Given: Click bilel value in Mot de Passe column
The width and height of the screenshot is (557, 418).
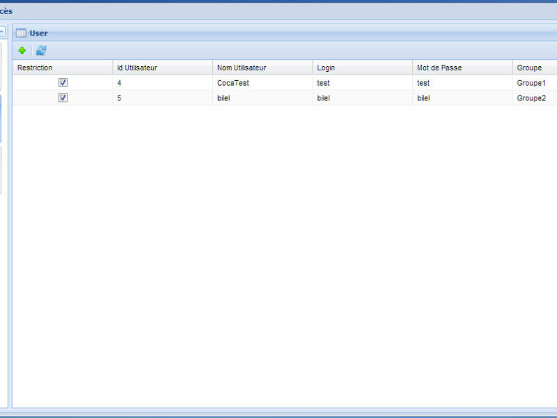Looking at the screenshot, I should (x=423, y=98).
